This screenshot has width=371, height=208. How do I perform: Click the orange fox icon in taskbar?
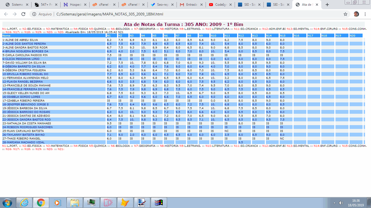click(x=125, y=202)
